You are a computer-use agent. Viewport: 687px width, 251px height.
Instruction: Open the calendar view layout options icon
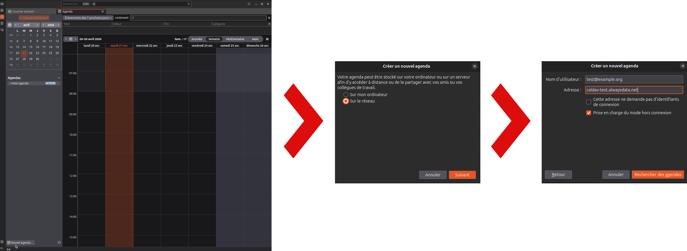267,39
